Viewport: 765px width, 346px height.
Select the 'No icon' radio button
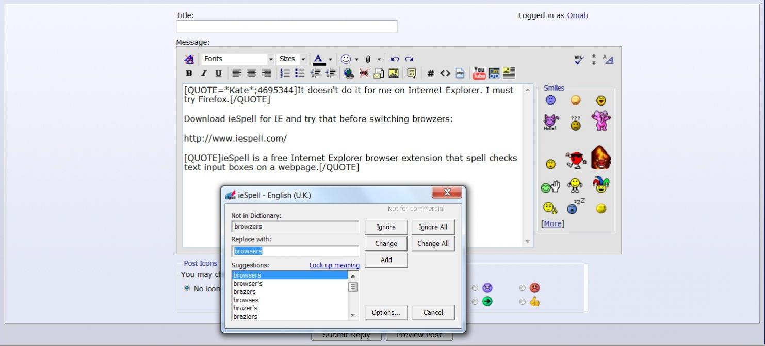[187, 288]
